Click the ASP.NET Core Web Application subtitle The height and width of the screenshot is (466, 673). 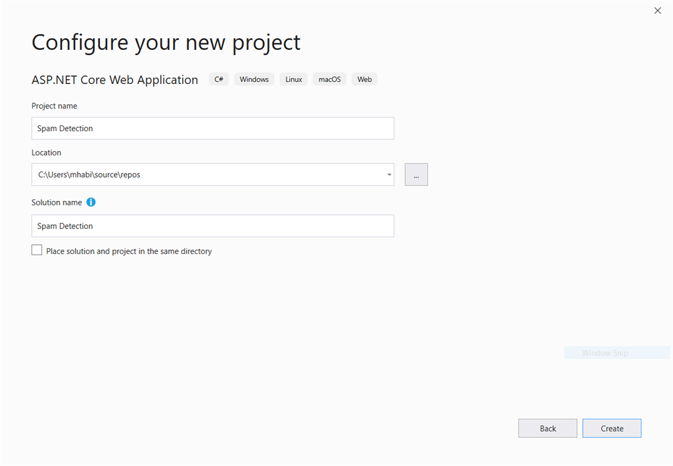point(115,80)
